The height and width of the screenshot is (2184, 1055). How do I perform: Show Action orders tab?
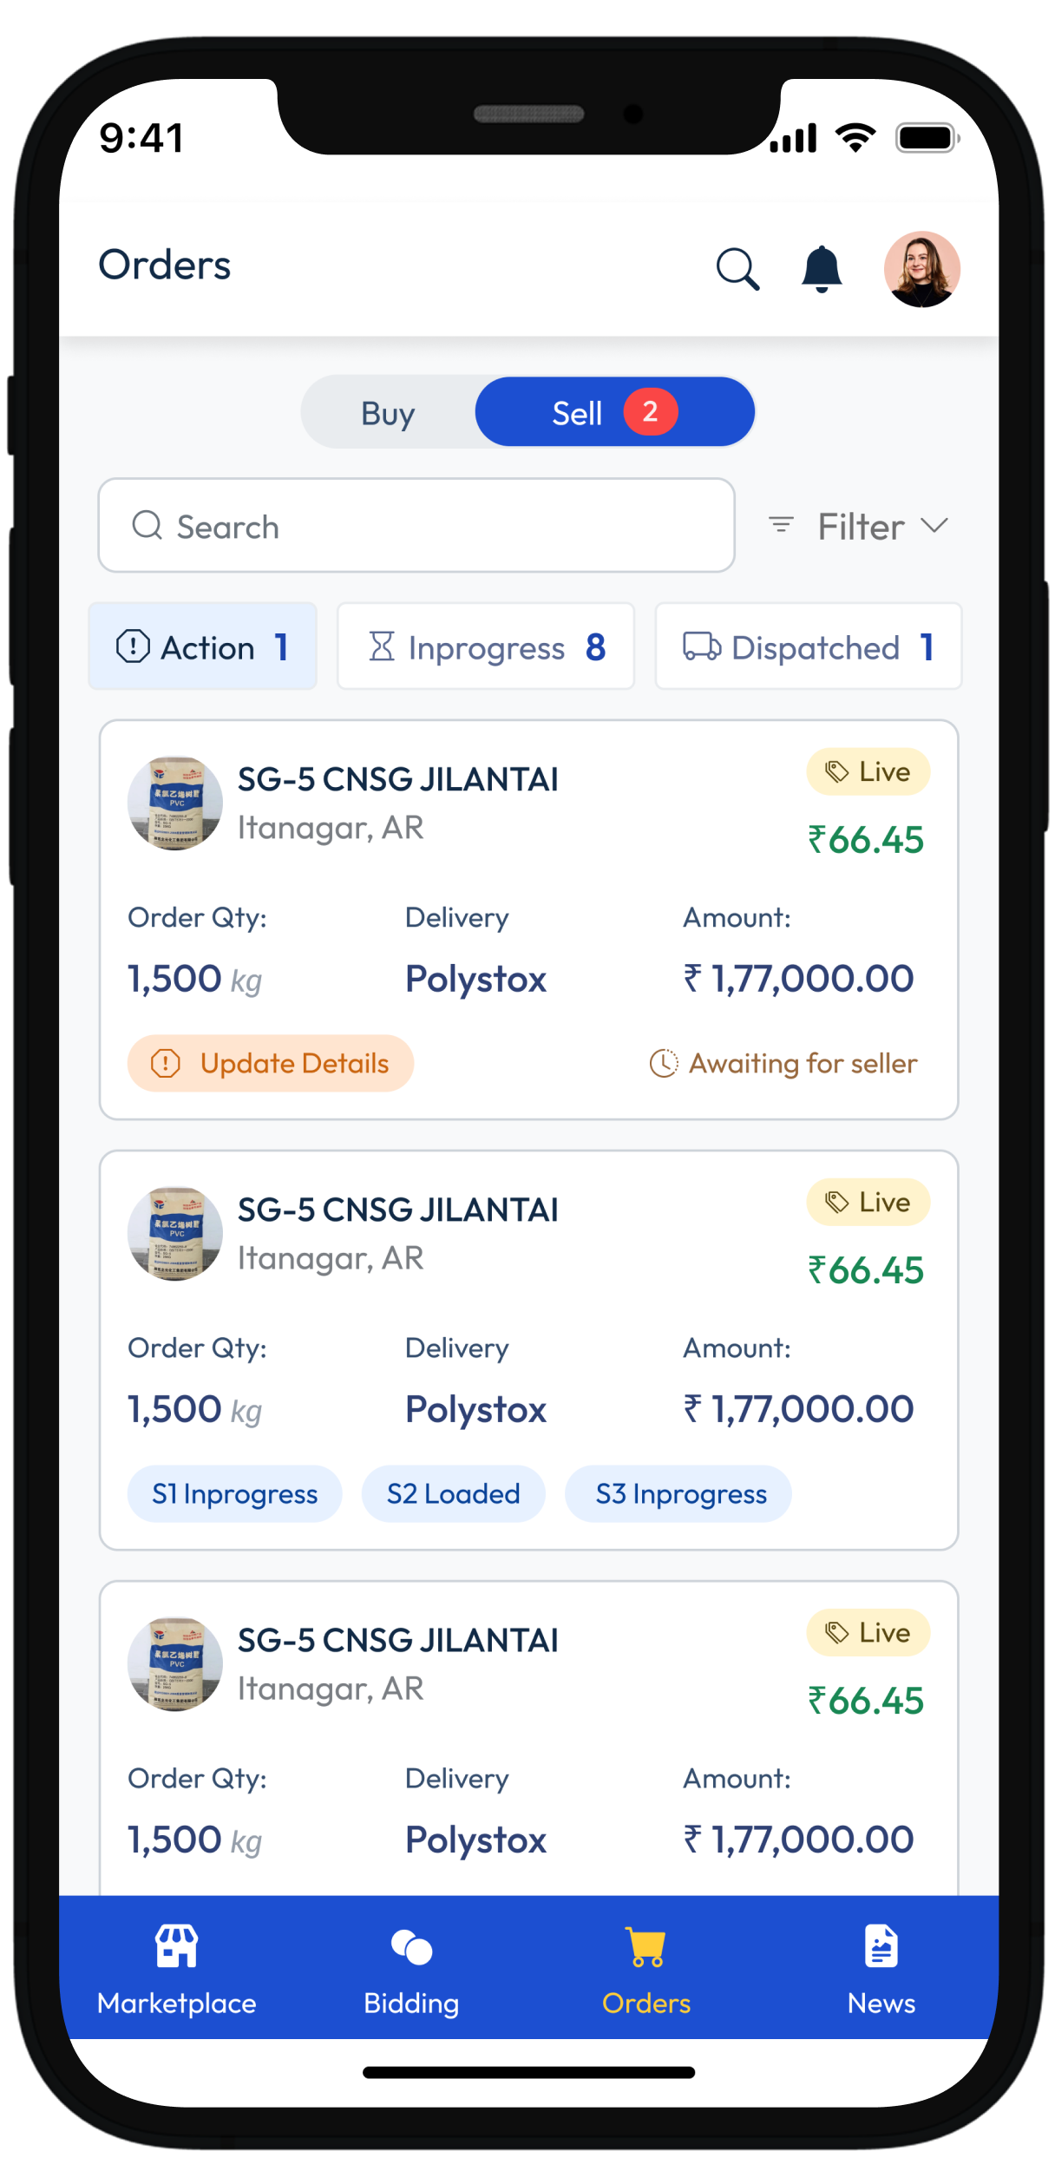203,647
